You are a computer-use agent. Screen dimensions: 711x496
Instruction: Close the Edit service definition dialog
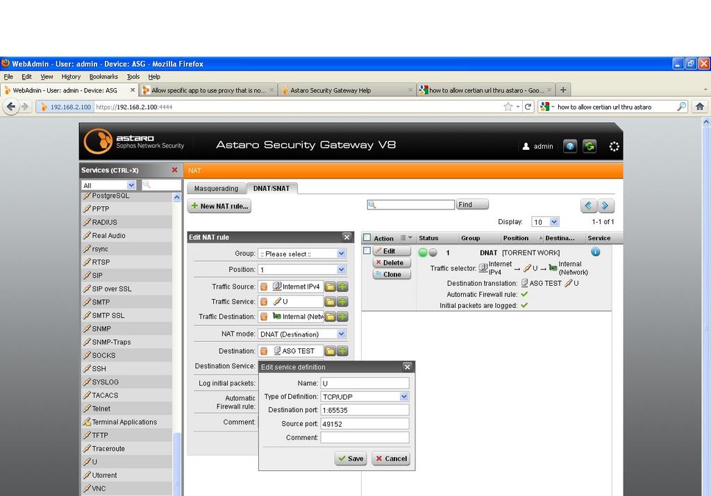[x=407, y=367]
